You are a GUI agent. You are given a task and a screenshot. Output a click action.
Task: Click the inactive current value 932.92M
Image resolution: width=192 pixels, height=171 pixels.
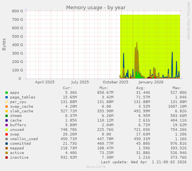click(x=69, y=157)
